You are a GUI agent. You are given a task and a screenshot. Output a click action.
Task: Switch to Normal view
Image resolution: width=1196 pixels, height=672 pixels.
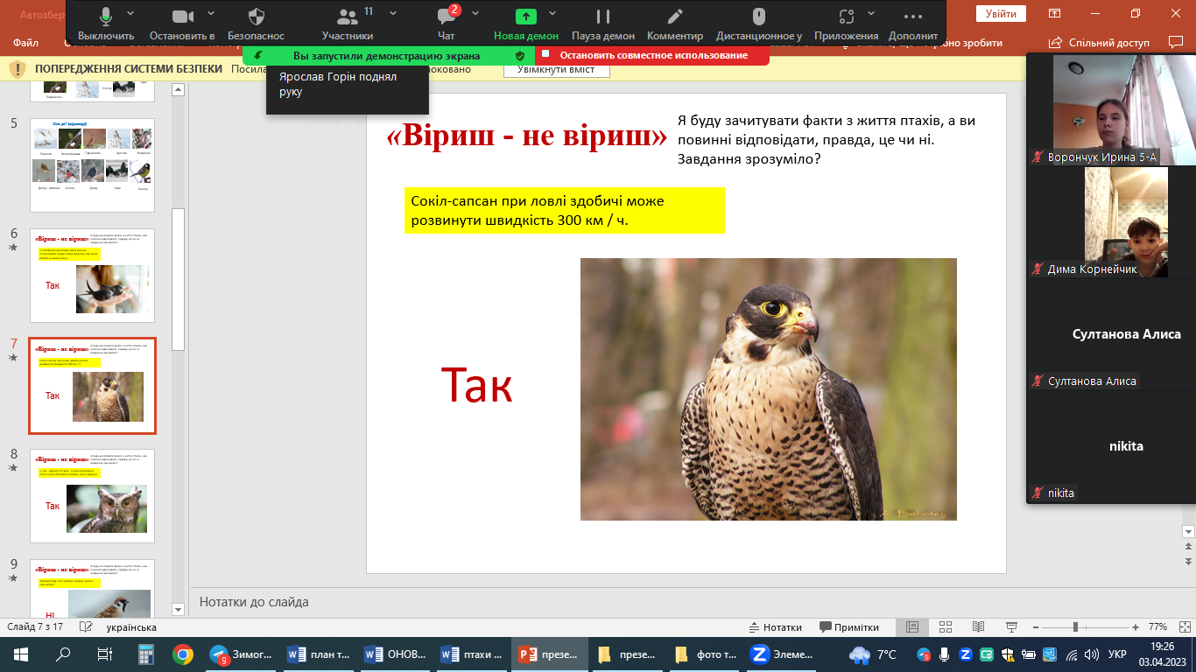click(911, 627)
